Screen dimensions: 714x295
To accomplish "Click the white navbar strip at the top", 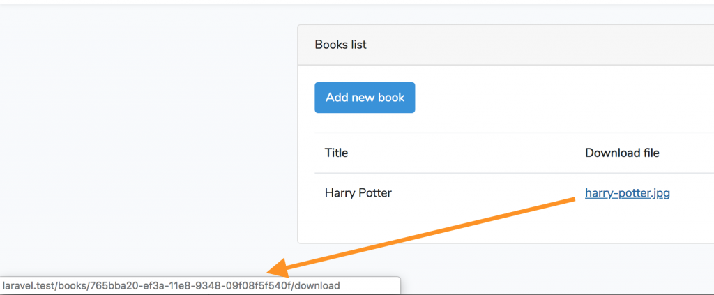I will [357, 2].
